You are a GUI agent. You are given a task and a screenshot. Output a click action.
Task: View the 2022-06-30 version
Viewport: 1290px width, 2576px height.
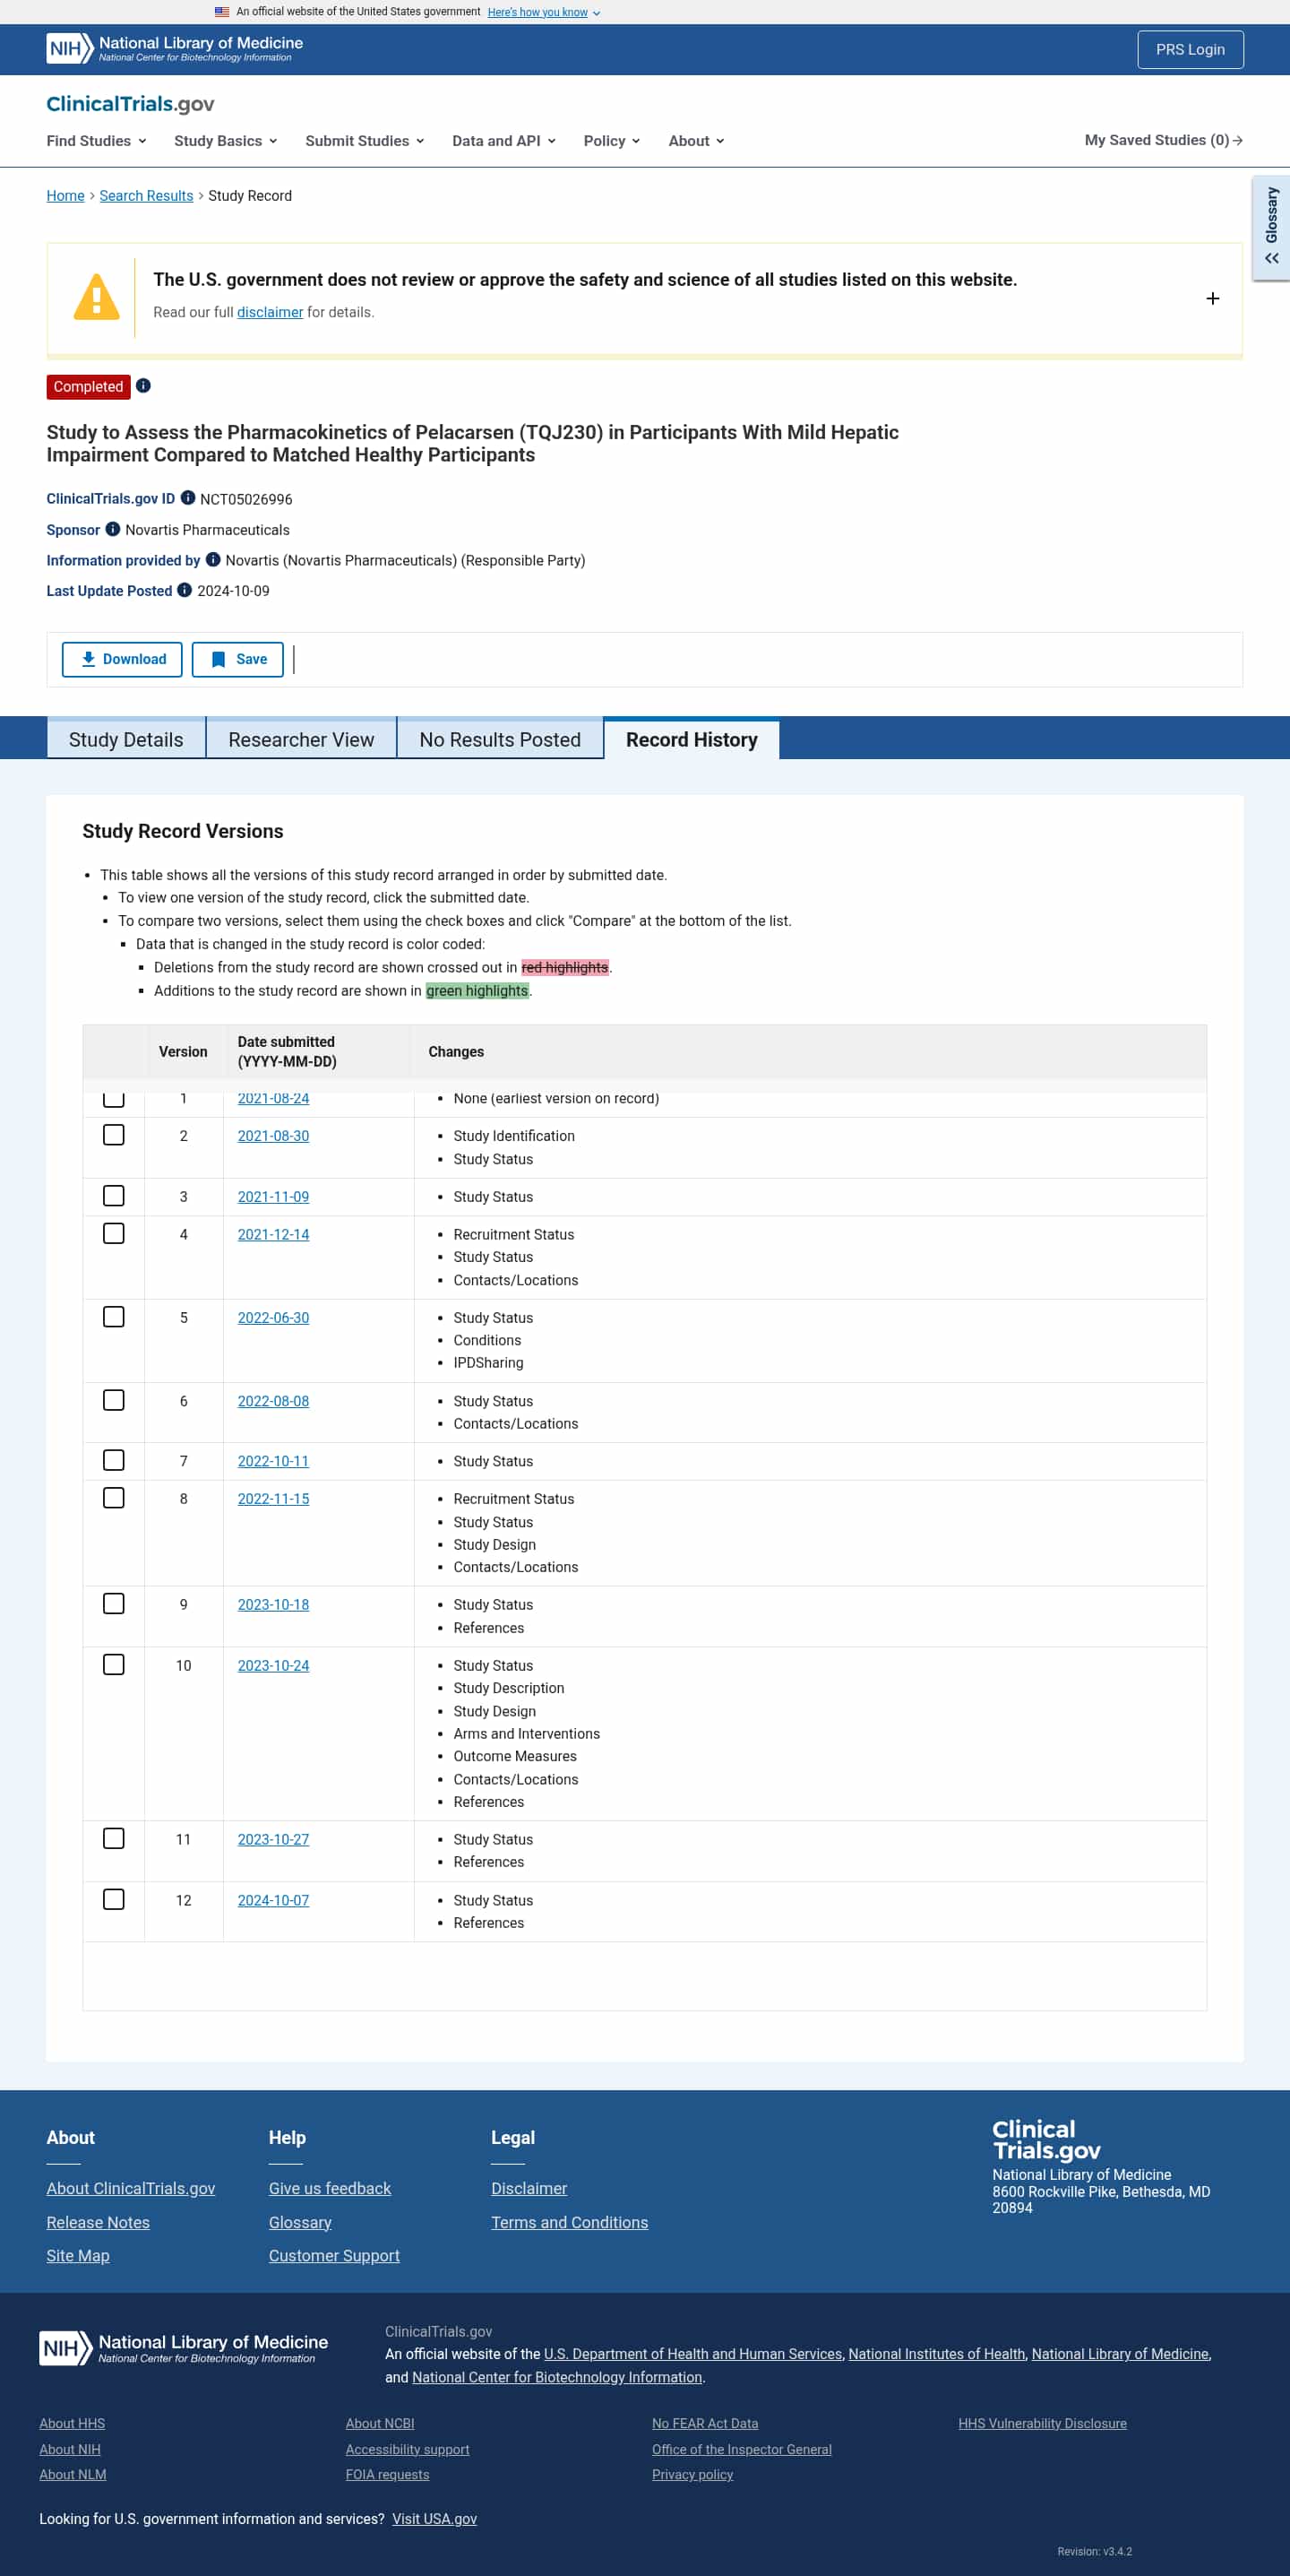pos(273,1318)
